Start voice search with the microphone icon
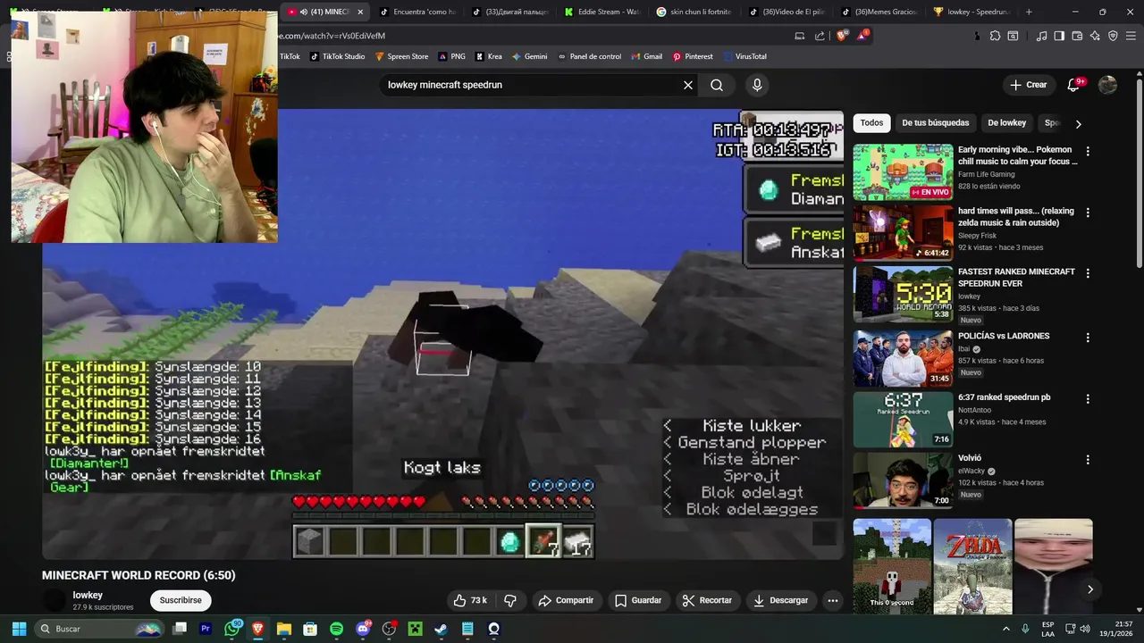This screenshot has height=643, width=1144. coord(757,85)
